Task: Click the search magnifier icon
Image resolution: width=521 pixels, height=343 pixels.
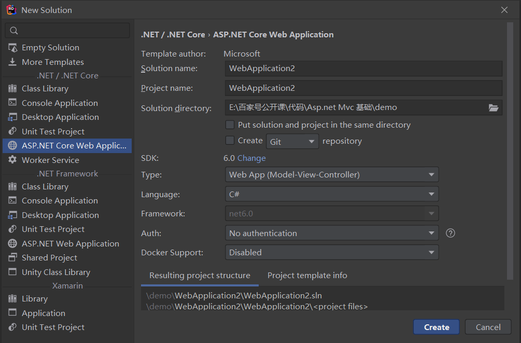Action: click(x=13, y=31)
